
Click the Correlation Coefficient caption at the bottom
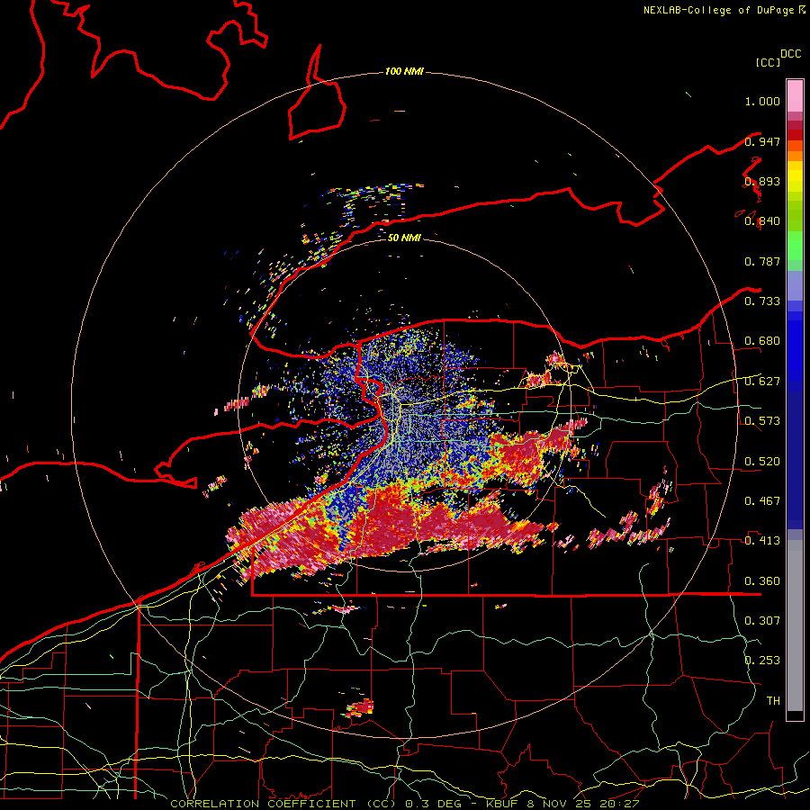[404, 804]
